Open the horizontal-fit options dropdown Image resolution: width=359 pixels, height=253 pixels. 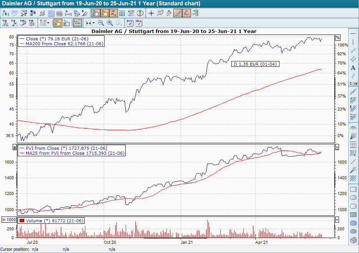pyautogui.click(x=93, y=23)
